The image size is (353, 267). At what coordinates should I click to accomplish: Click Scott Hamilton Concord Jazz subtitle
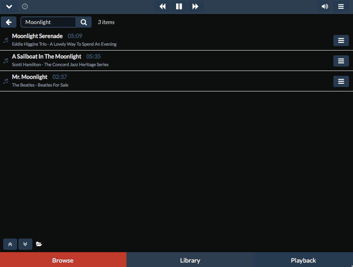[x=60, y=65]
